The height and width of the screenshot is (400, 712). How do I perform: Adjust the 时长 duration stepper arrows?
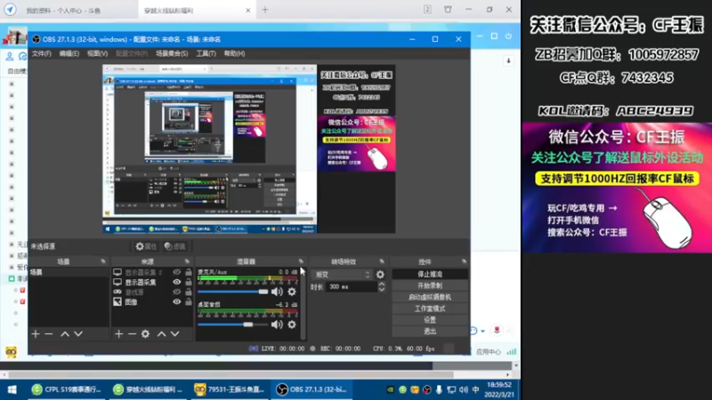pyautogui.click(x=382, y=286)
